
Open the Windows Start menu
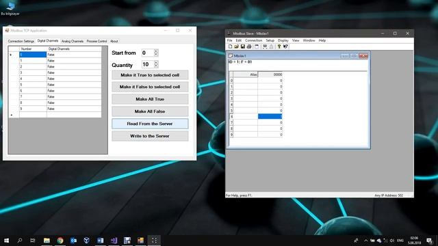[x=6, y=241]
